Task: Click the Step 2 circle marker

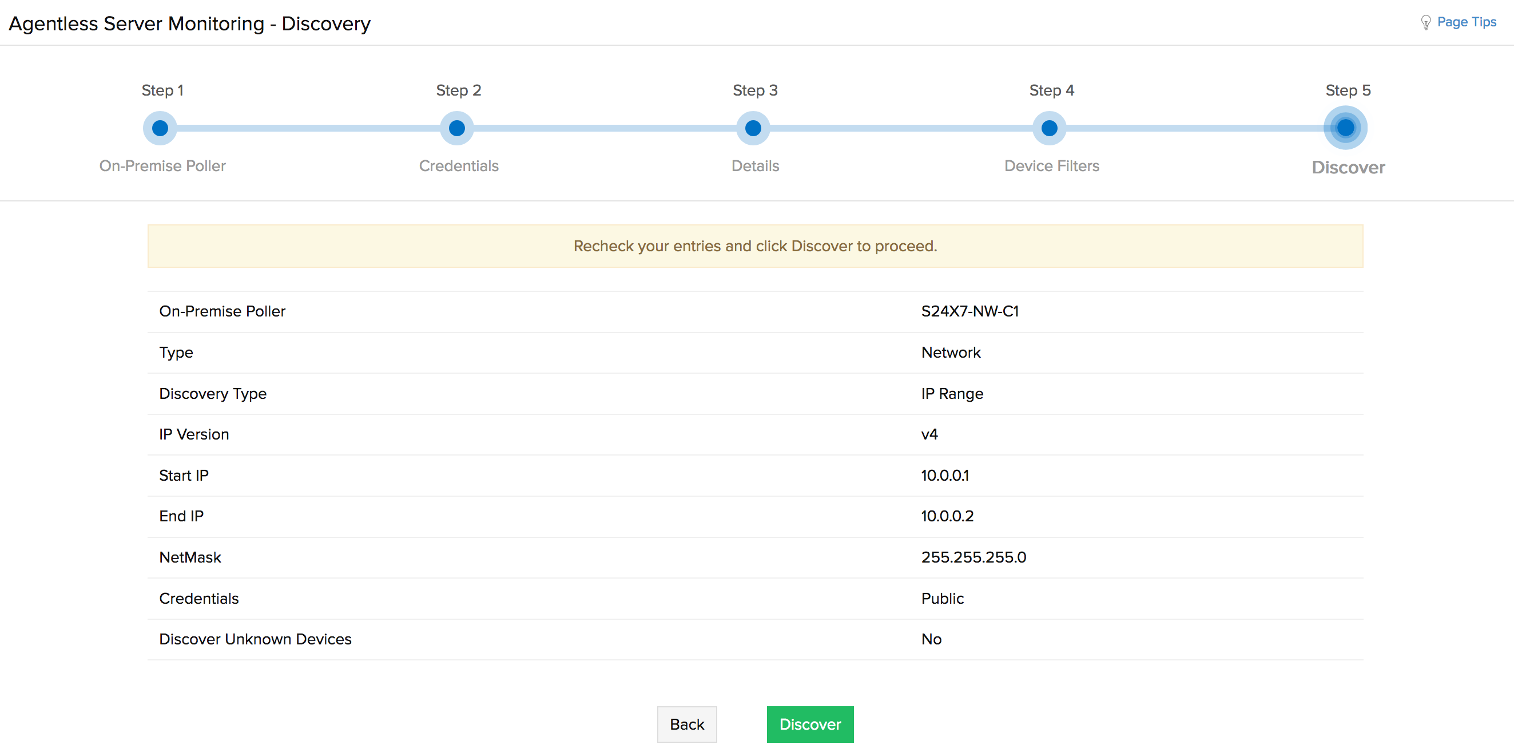Action: click(456, 128)
